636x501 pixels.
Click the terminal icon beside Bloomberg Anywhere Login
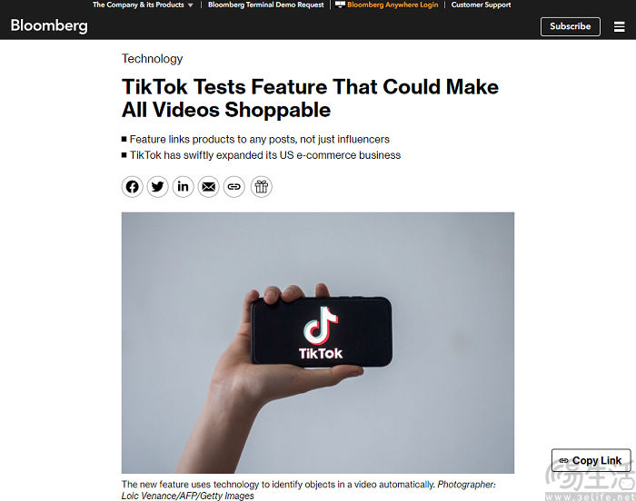point(340,5)
